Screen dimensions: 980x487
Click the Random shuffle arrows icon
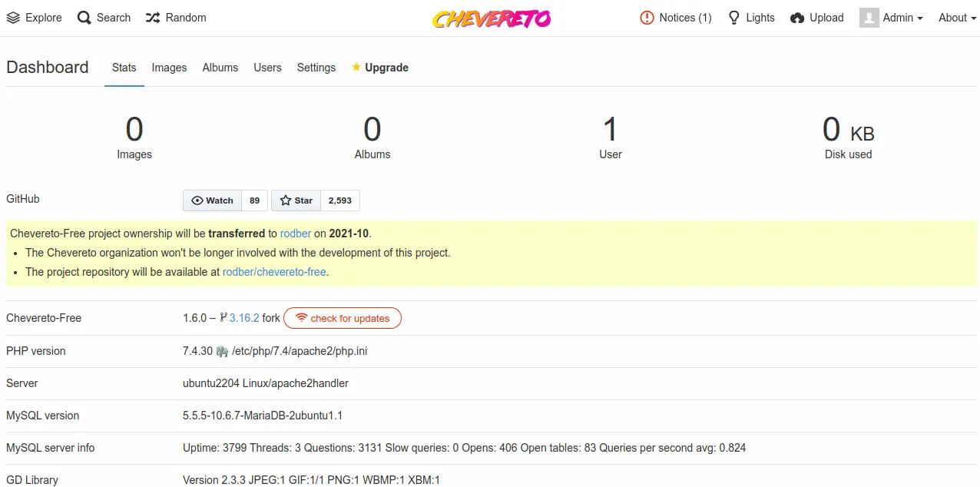(x=153, y=18)
